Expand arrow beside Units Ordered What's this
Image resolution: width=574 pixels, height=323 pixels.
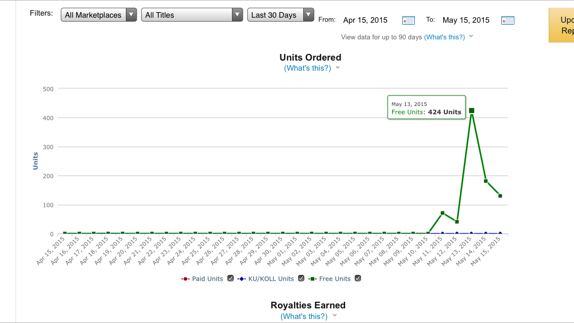(x=338, y=68)
